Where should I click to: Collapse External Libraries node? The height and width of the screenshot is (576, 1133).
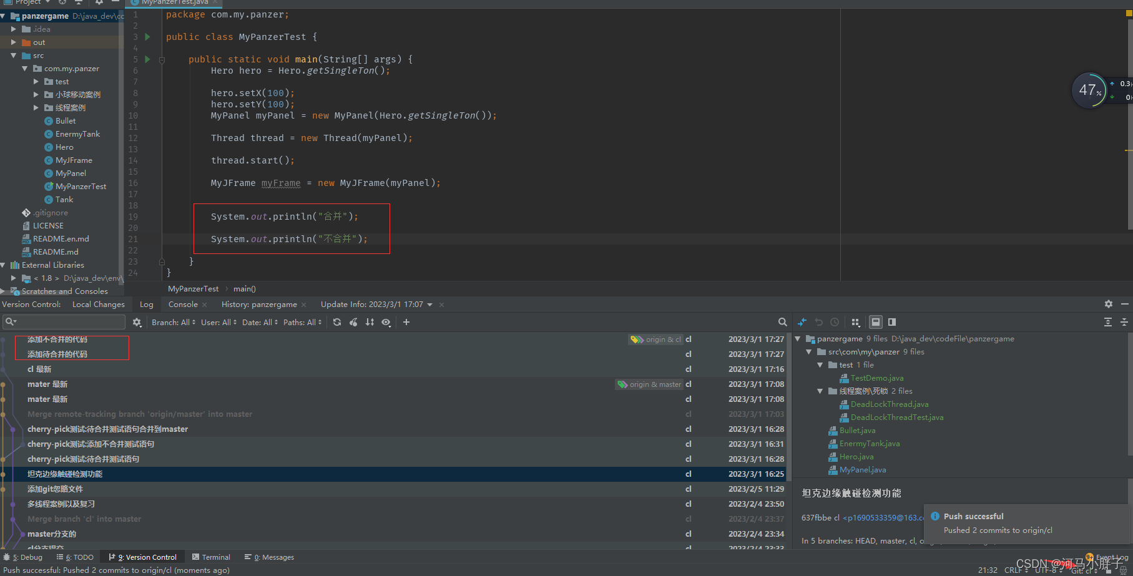pyautogui.click(x=4, y=265)
